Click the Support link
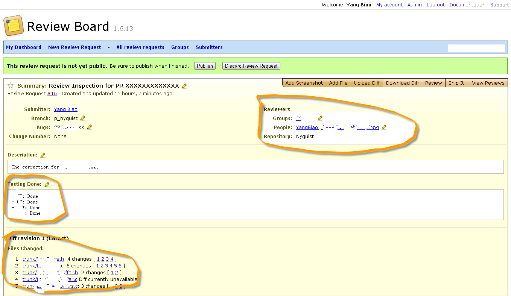The height and width of the screenshot is (296, 511). coord(500,5)
